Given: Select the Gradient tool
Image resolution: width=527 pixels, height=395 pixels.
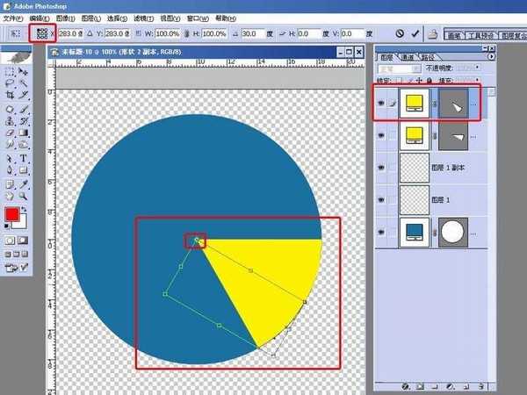Looking at the screenshot, I should point(23,133).
